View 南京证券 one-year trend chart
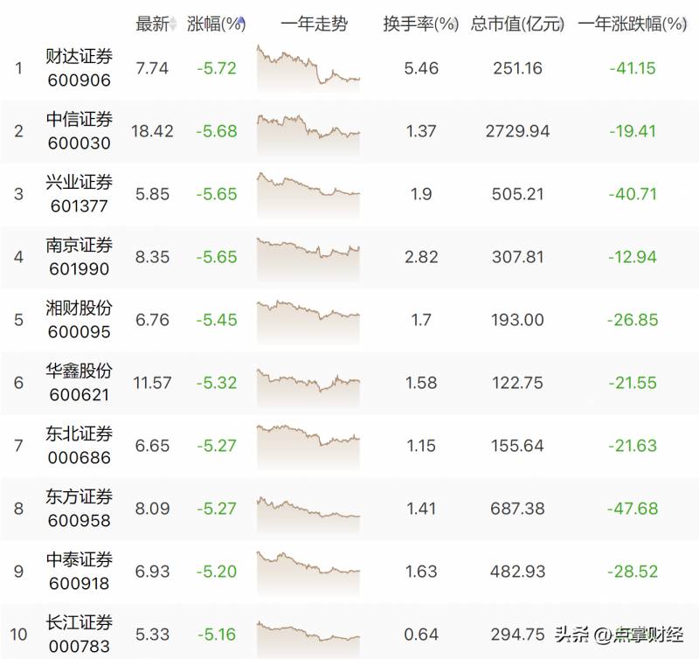699x659 pixels. [308, 259]
